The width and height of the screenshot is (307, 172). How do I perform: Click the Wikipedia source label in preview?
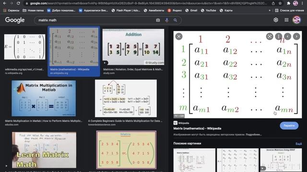(181, 123)
